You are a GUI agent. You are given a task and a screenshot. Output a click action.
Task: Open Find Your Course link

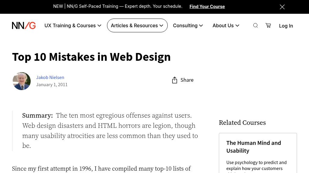coord(207,6)
